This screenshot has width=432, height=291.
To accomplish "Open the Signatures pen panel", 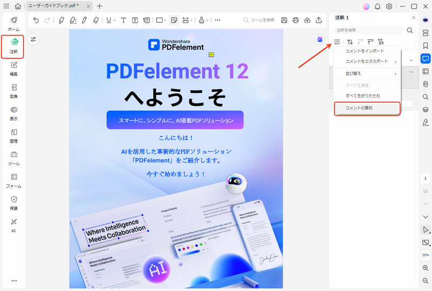I will 426,123.
